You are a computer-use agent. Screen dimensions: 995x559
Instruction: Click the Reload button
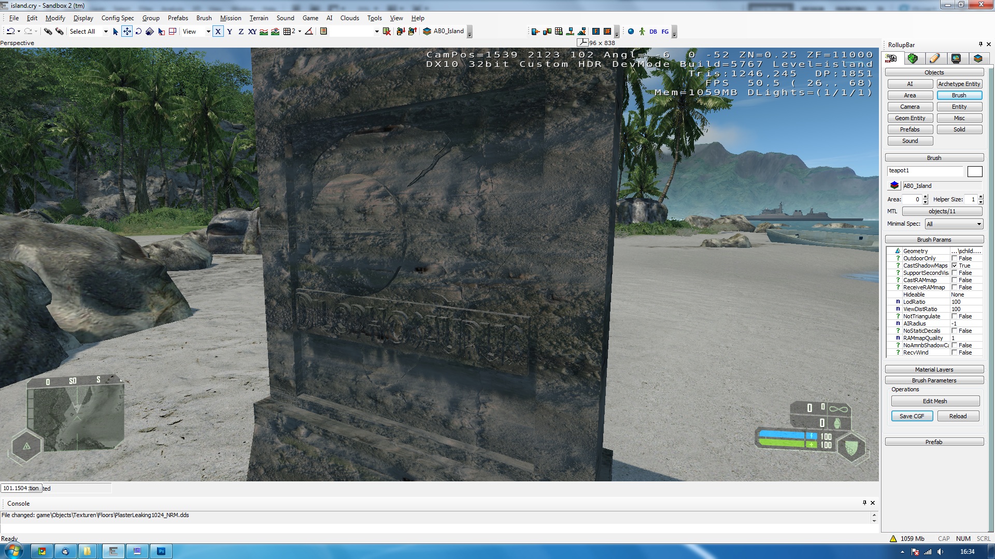click(958, 416)
